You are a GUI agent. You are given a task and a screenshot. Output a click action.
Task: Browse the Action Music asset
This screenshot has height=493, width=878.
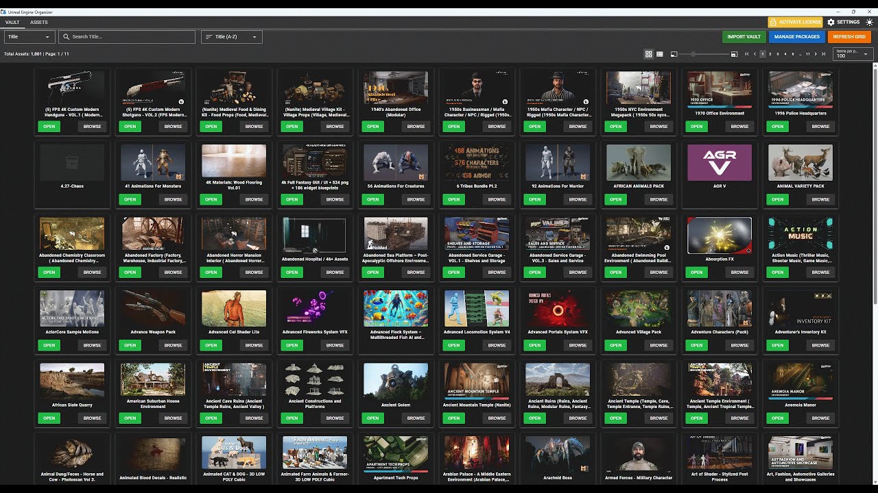point(820,273)
